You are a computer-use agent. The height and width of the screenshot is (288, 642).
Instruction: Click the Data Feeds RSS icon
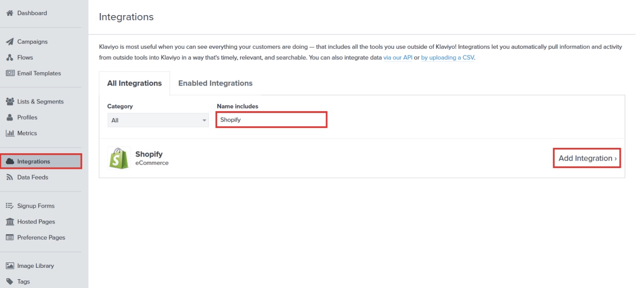[10, 178]
